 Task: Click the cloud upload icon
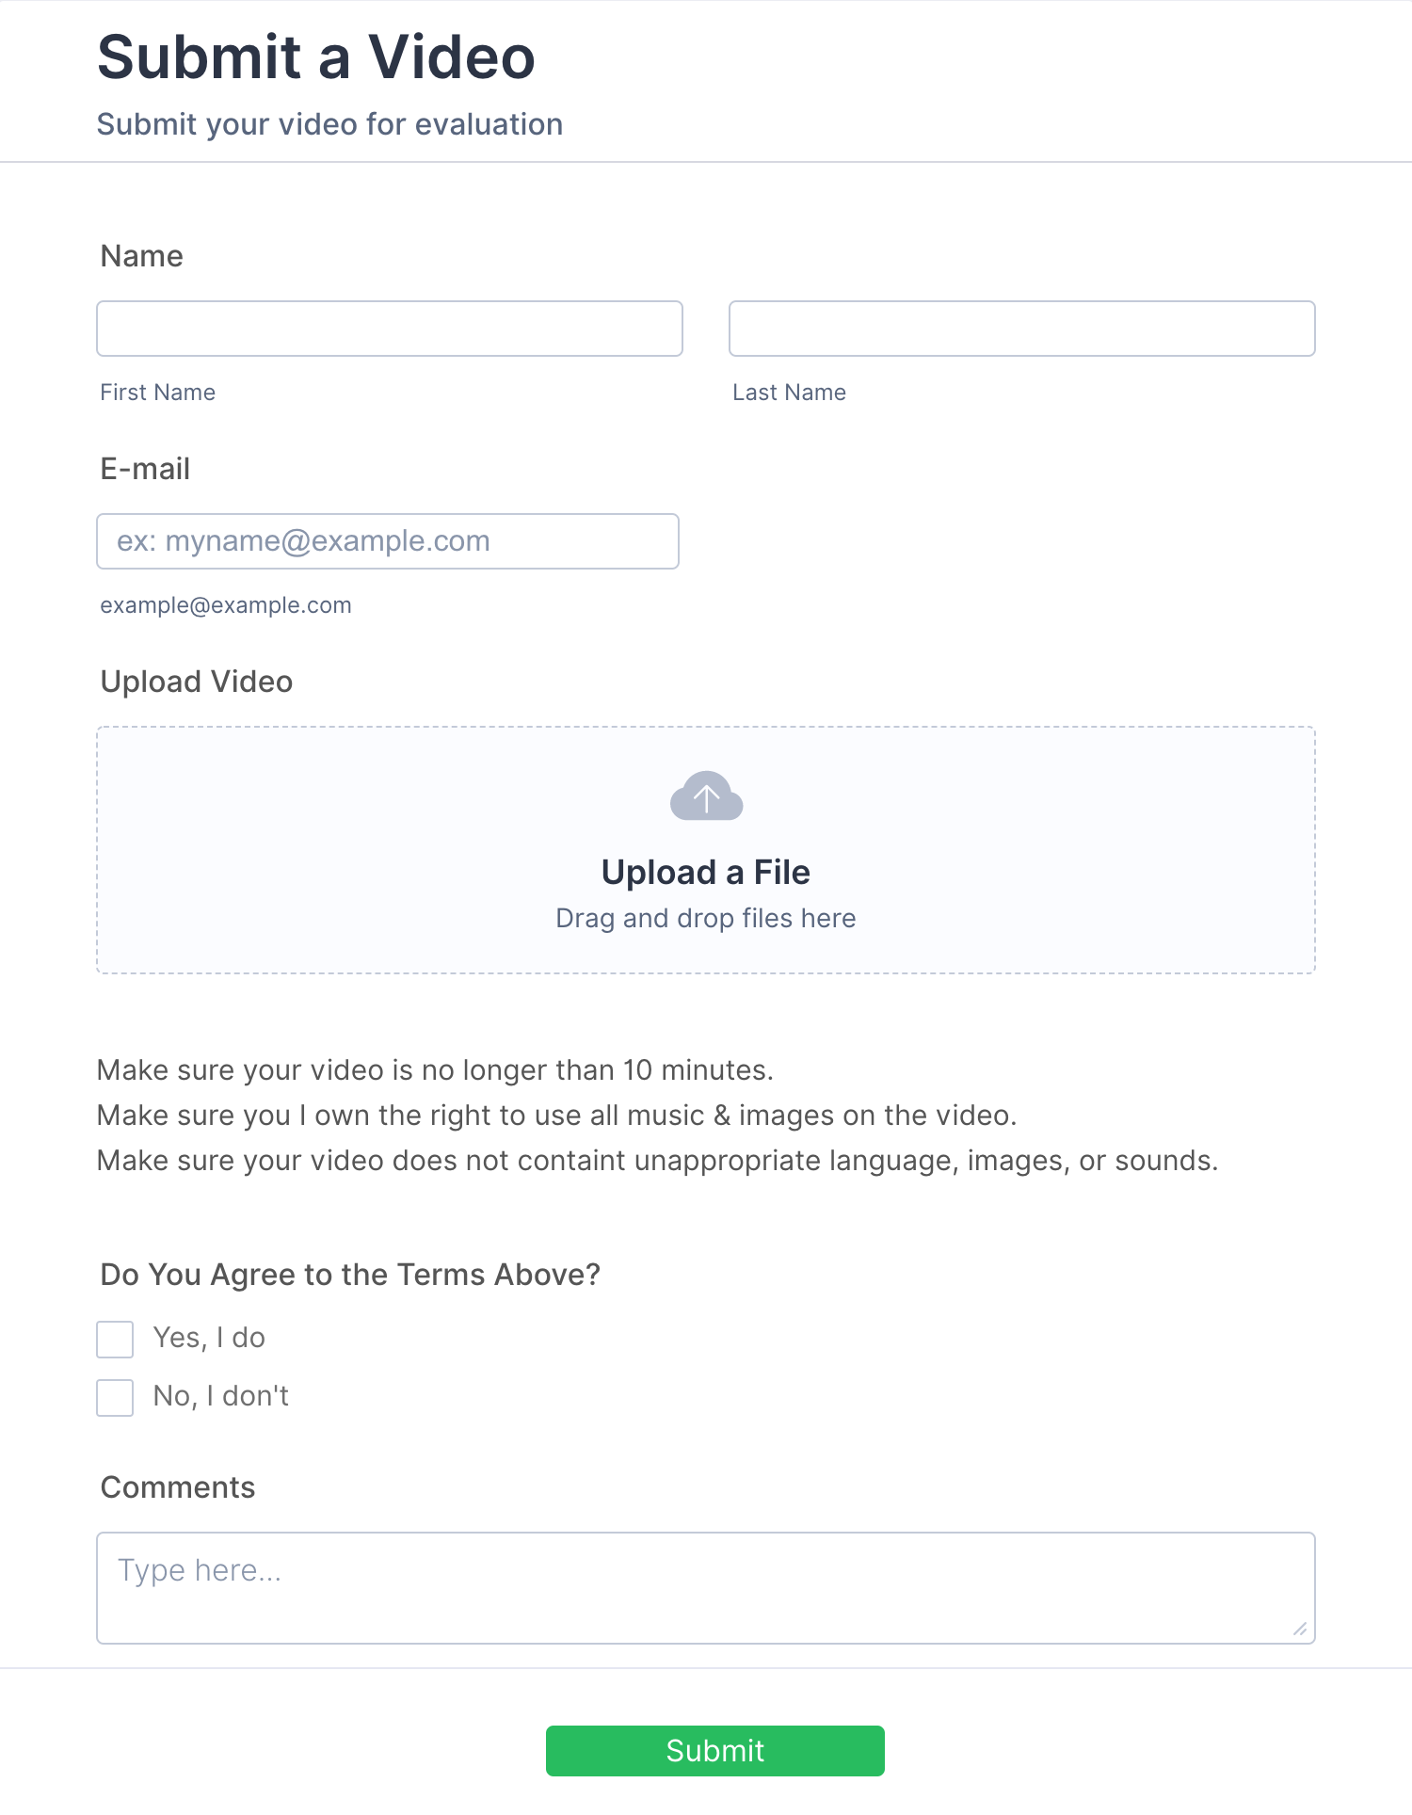(x=706, y=796)
